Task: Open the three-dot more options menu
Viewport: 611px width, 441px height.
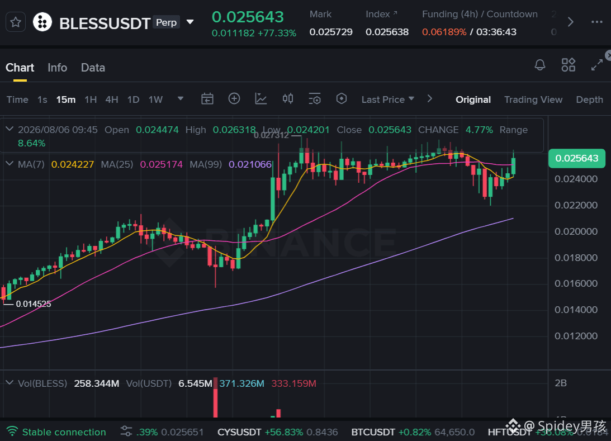Action: click(x=596, y=22)
